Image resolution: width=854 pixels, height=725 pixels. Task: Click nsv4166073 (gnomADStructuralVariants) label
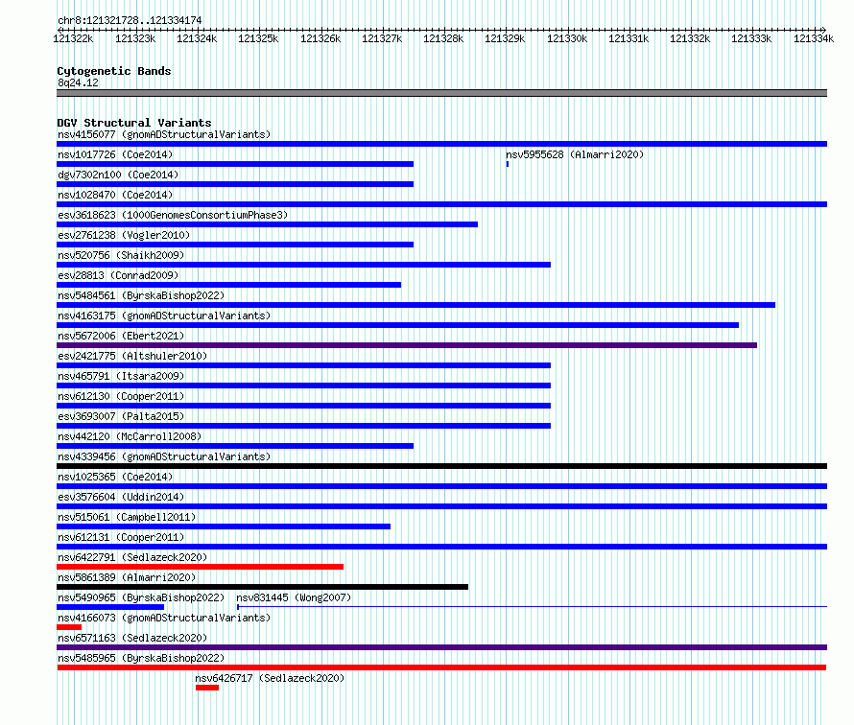click(x=164, y=618)
